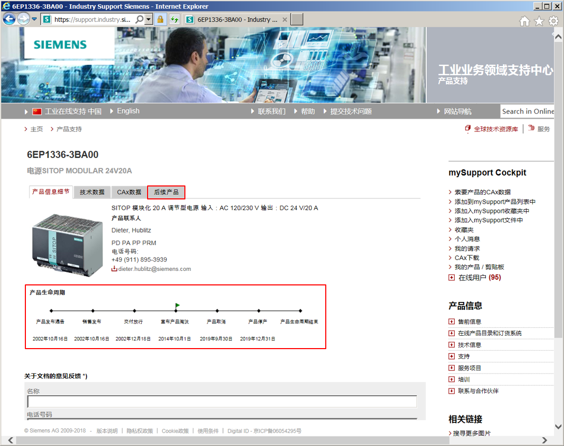Click the 名称 feedback input field
This screenshot has width=564, height=446.
[222, 401]
